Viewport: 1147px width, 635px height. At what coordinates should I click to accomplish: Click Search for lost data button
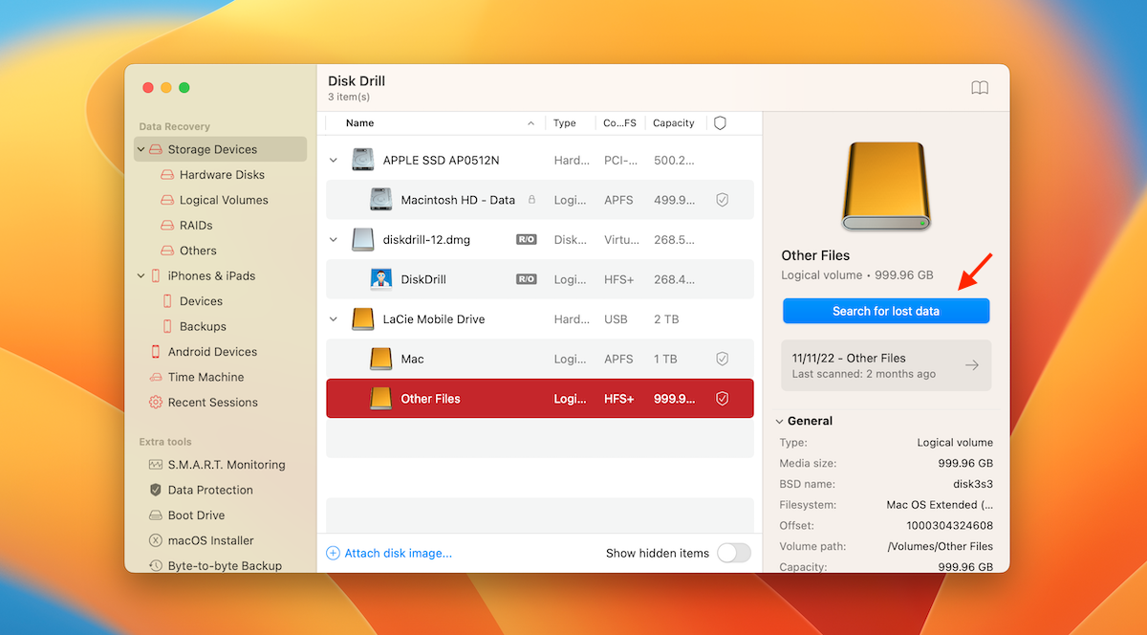(886, 311)
